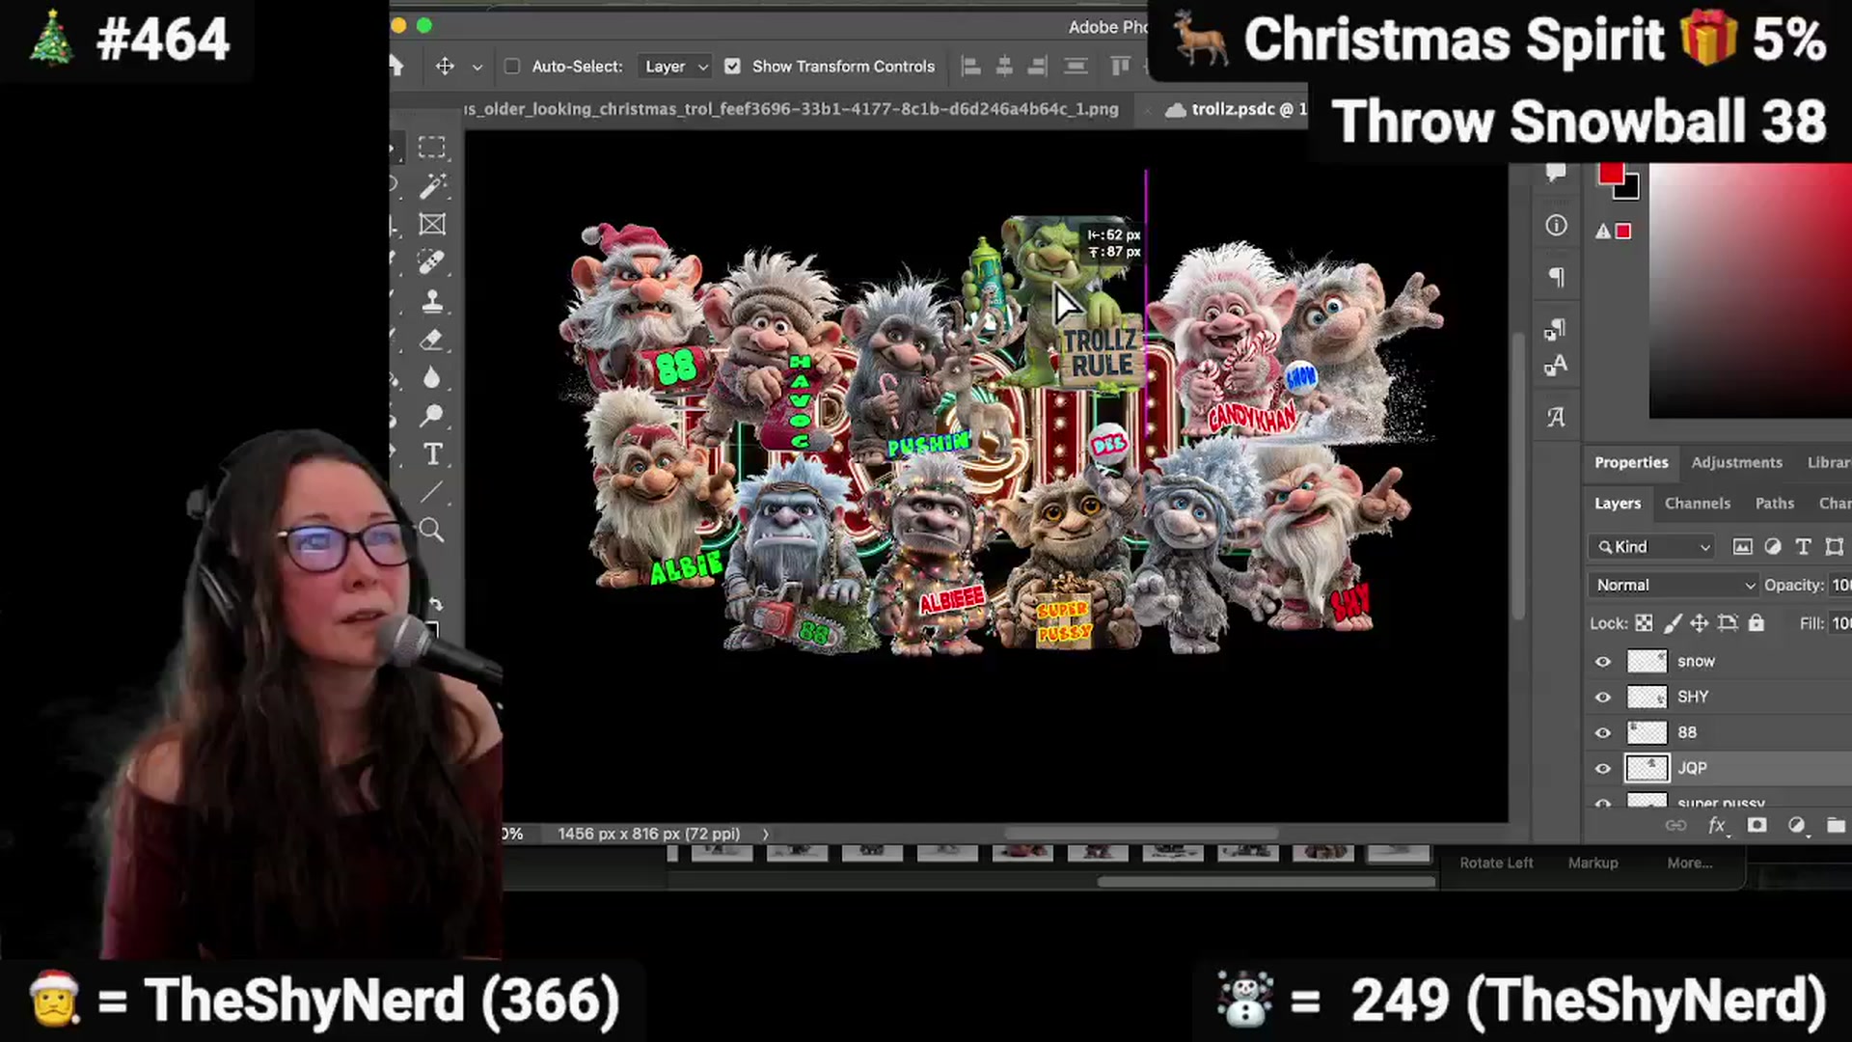The image size is (1852, 1042).
Task: Click Markup in background window
Action: (1593, 863)
